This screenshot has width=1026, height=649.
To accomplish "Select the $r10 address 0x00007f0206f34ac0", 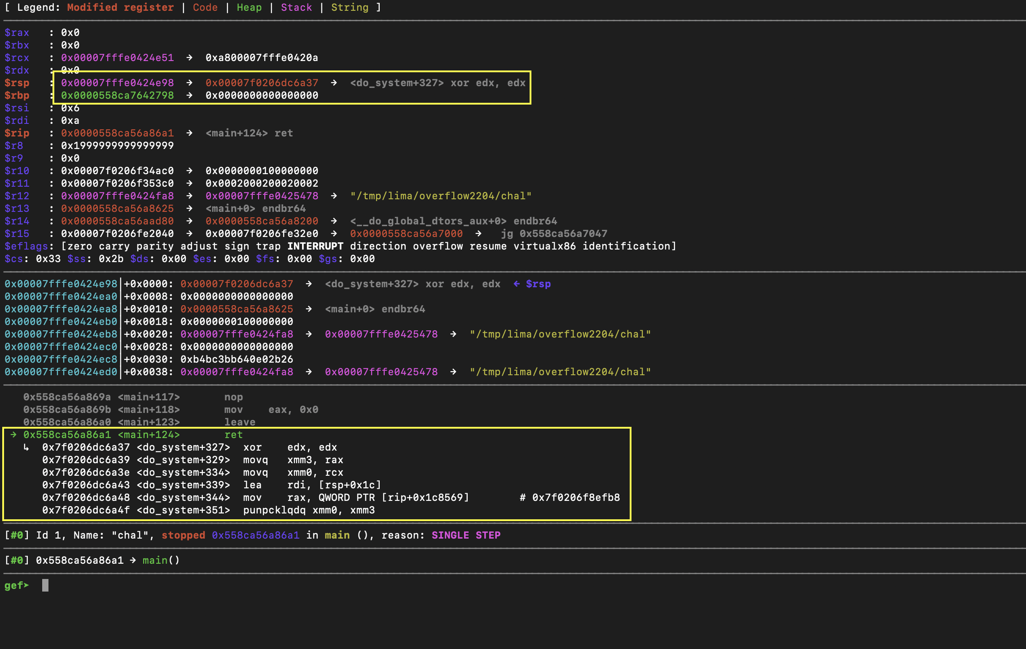I will click(x=117, y=171).
